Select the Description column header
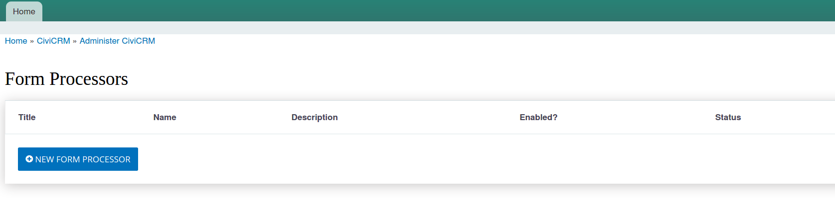Viewport: 835px width, 209px height. (315, 117)
